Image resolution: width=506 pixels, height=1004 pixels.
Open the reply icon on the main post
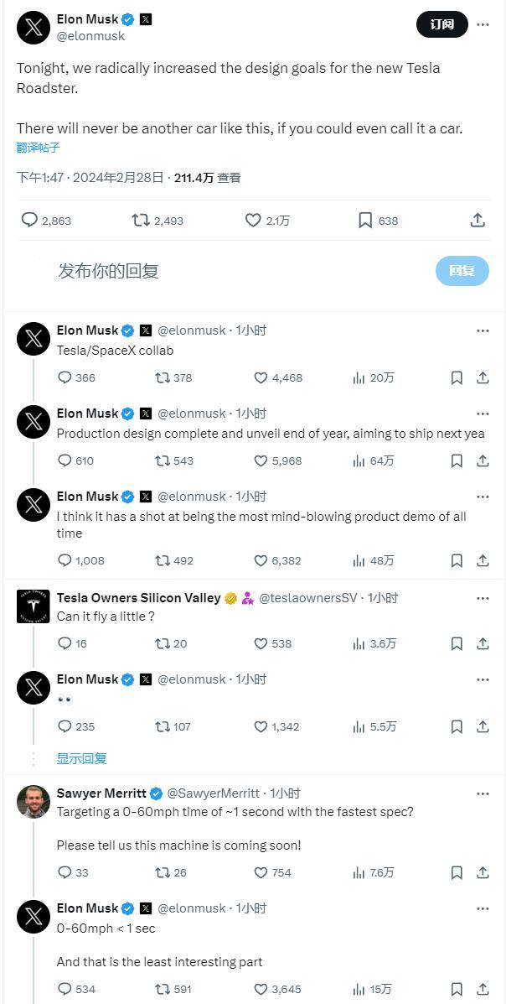(30, 220)
